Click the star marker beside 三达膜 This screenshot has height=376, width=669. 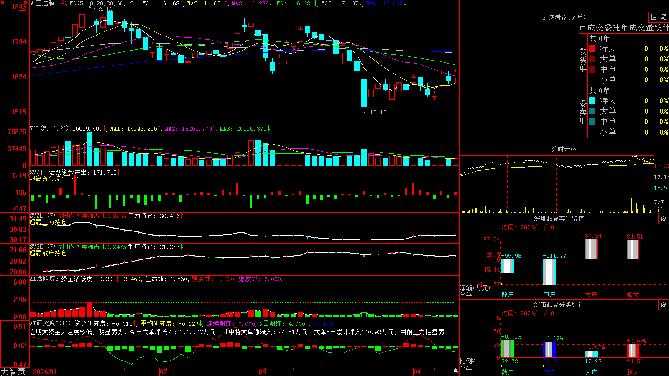33,3
